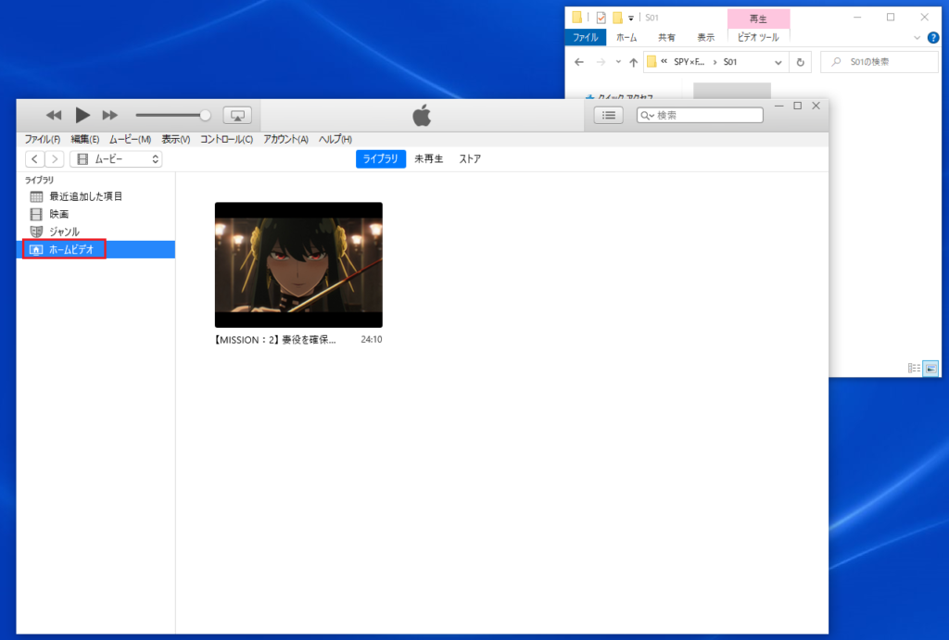The image size is (949, 640).
Task: Open the コントロール(C) menu
Action: click(x=226, y=139)
